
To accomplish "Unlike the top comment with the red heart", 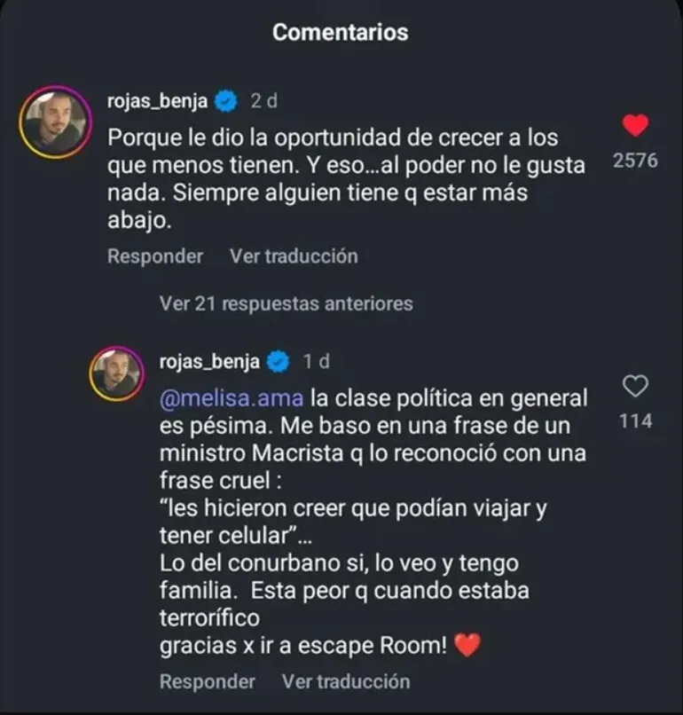I will click(x=635, y=127).
